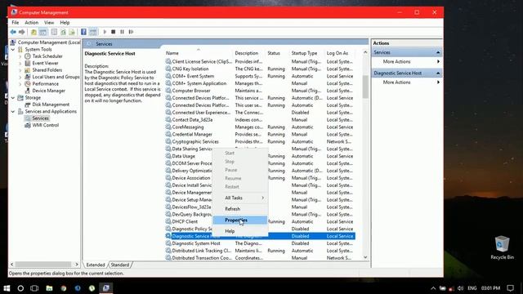Select the Diagnostic System Host service
This screenshot has height=294, width=523.
click(260, 243)
